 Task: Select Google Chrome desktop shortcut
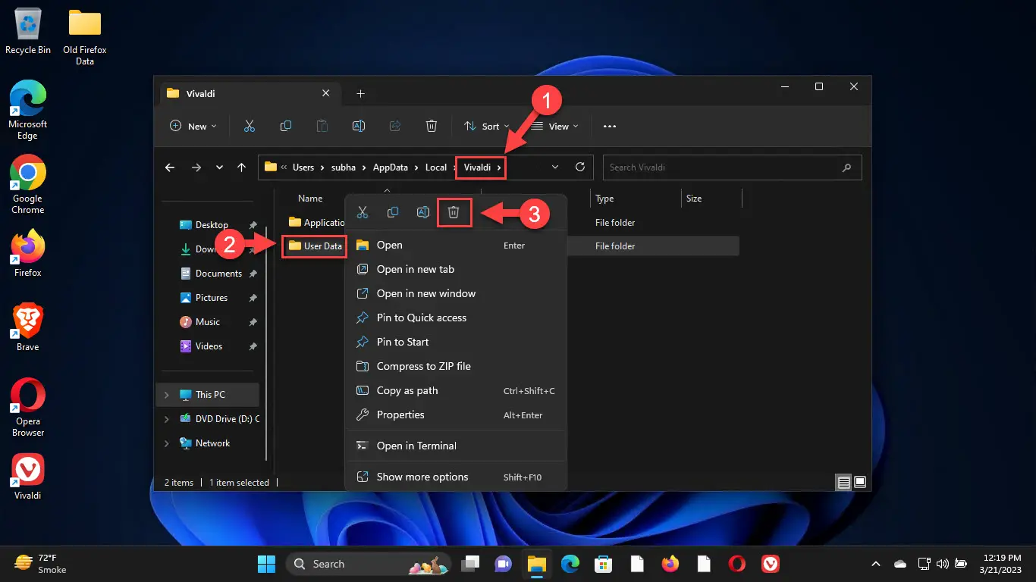(28, 185)
